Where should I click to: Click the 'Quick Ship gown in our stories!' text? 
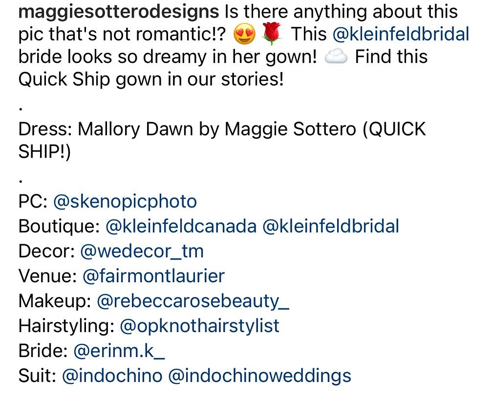coord(151,80)
